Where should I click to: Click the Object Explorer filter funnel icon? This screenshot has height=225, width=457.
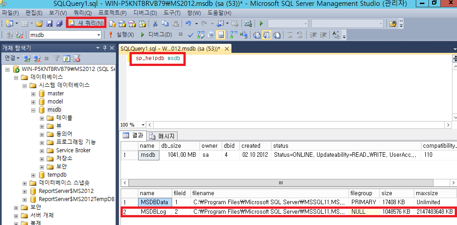click(x=58, y=58)
